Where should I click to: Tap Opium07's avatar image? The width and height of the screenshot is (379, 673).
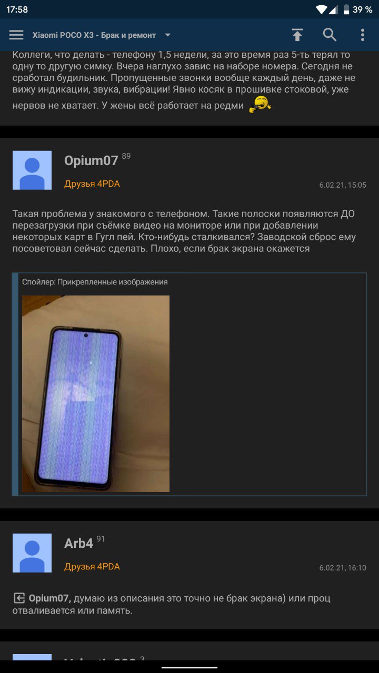32,170
